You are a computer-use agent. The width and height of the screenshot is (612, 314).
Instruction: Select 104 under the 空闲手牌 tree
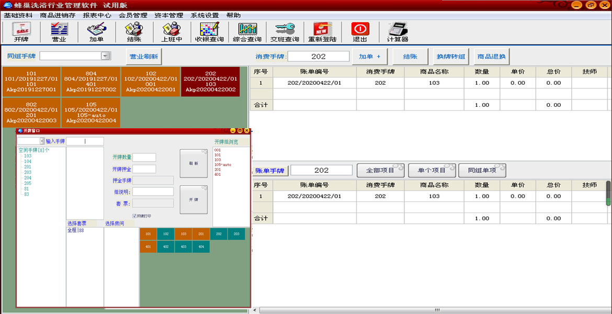tap(28, 161)
